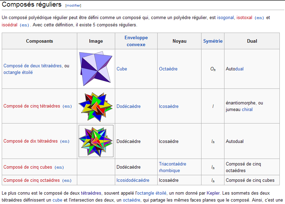This screenshot has height=204, width=285.
Task: Open the red isotoxal link
Action: 244,18
